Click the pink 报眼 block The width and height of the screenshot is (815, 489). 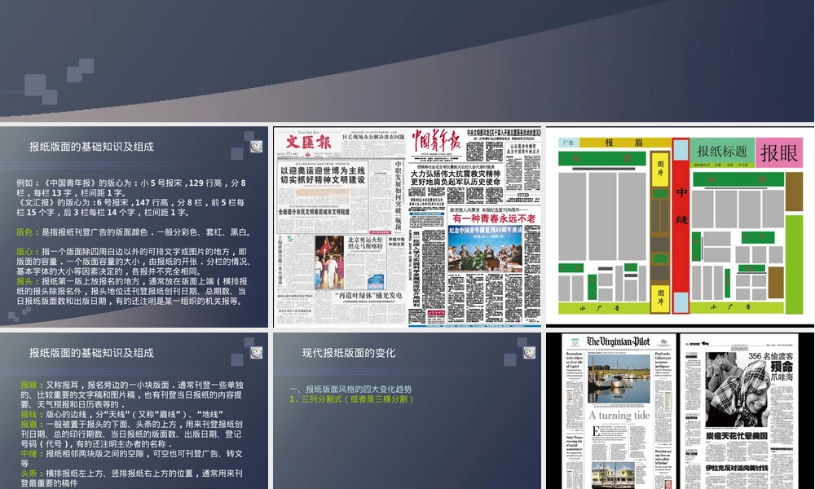[x=779, y=152]
